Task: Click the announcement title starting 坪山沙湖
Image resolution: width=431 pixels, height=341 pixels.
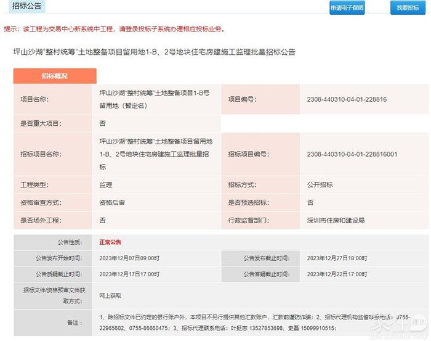Action: coord(154,52)
